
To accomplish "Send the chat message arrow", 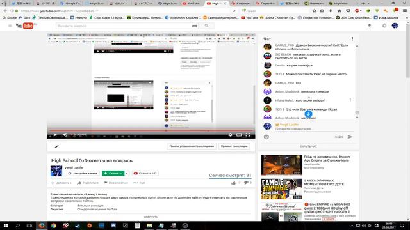I will (x=350, y=137).
